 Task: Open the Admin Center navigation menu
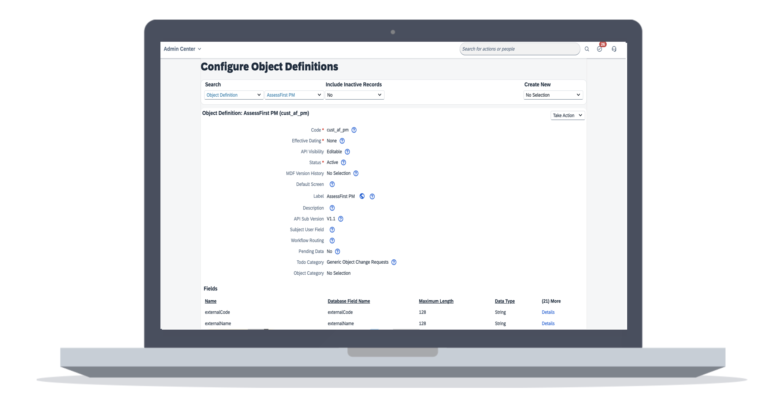click(x=182, y=49)
